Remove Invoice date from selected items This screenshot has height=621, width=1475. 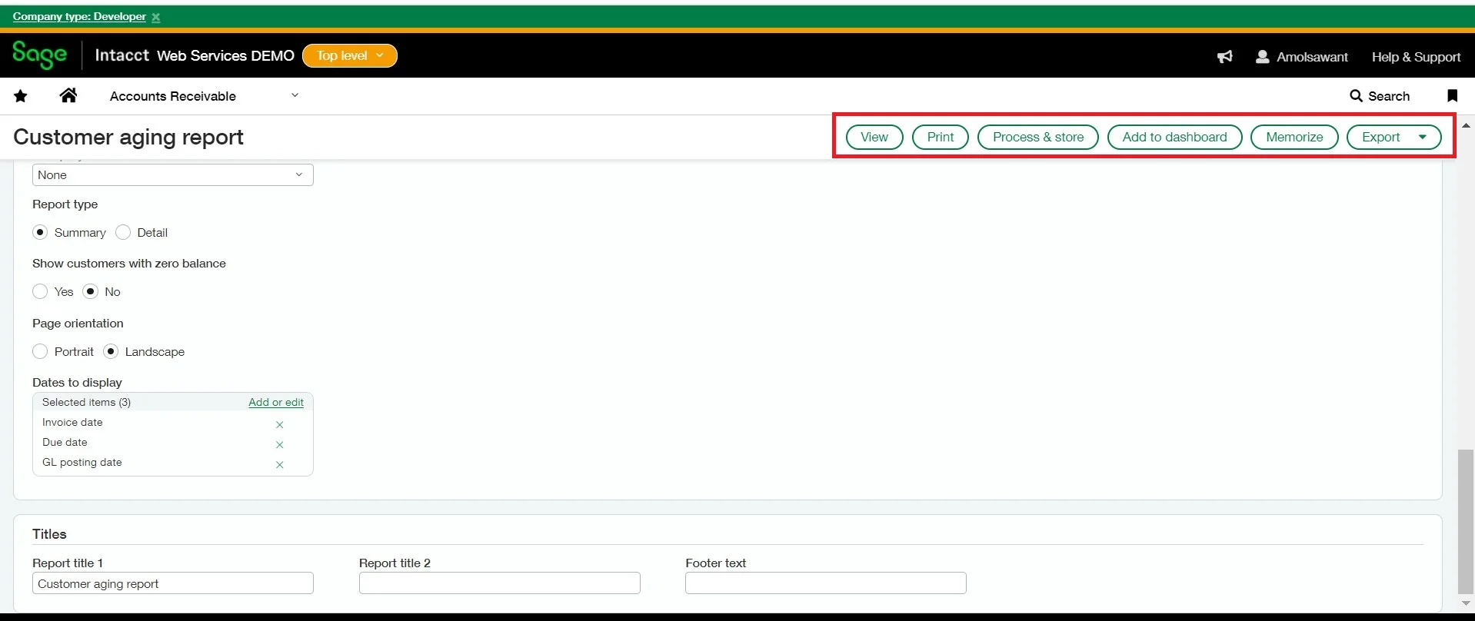[280, 424]
